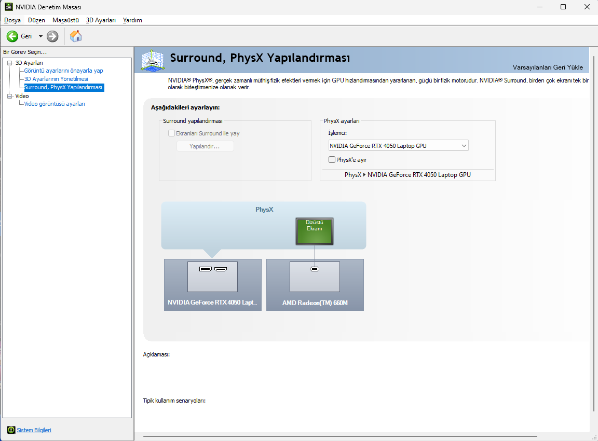
Task: Click the Açıklaması: label
Action: click(x=156, y=354)
